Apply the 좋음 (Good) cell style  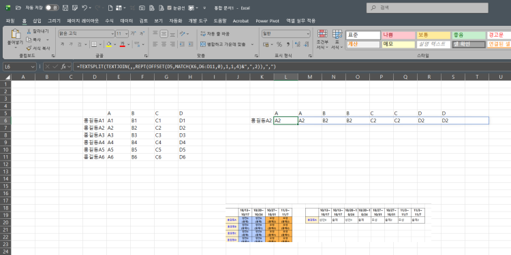(x=469, y=35)
